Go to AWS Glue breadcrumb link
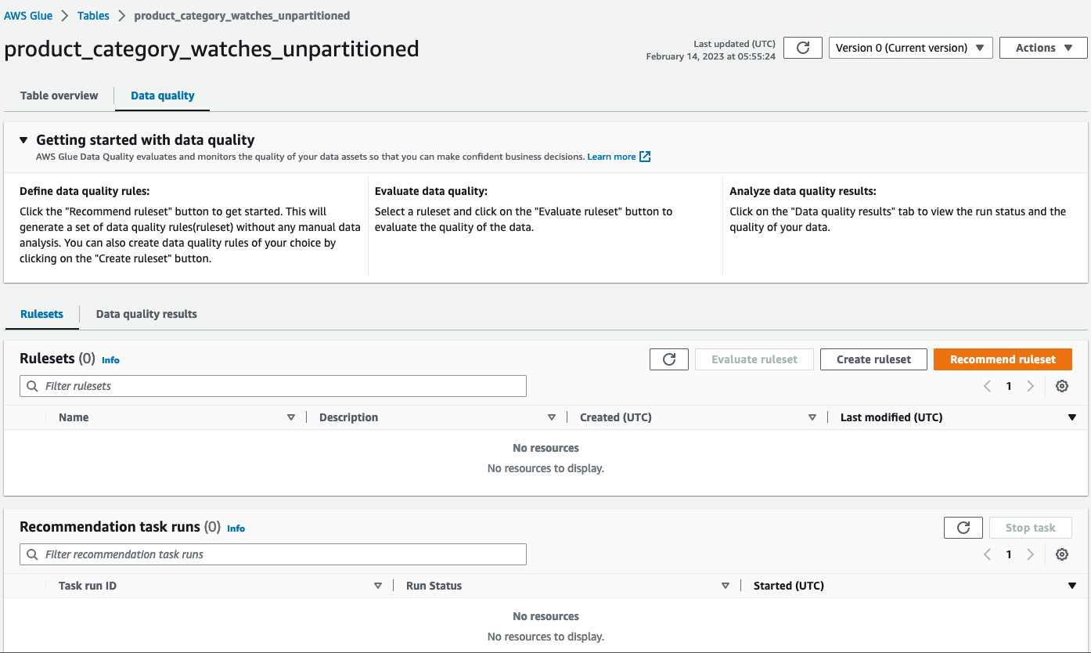This screenshot has height=653, width=1091. (29, 16)
